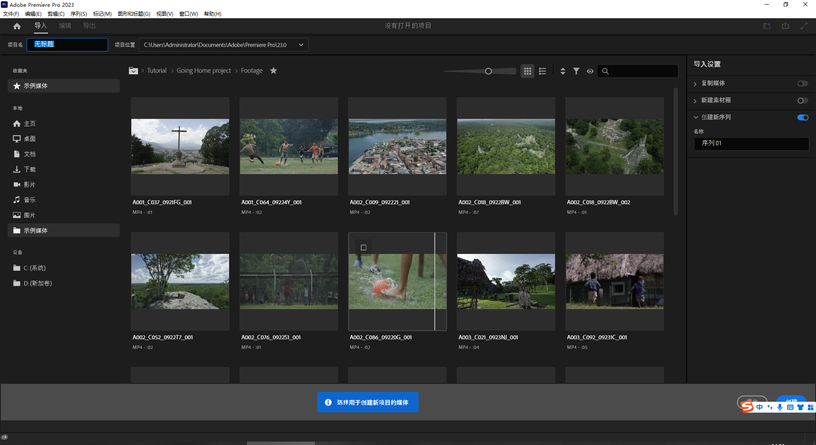Click the info icon in the blue banner
The width and height of the screenshot is (816, 445).
(328, 402)
